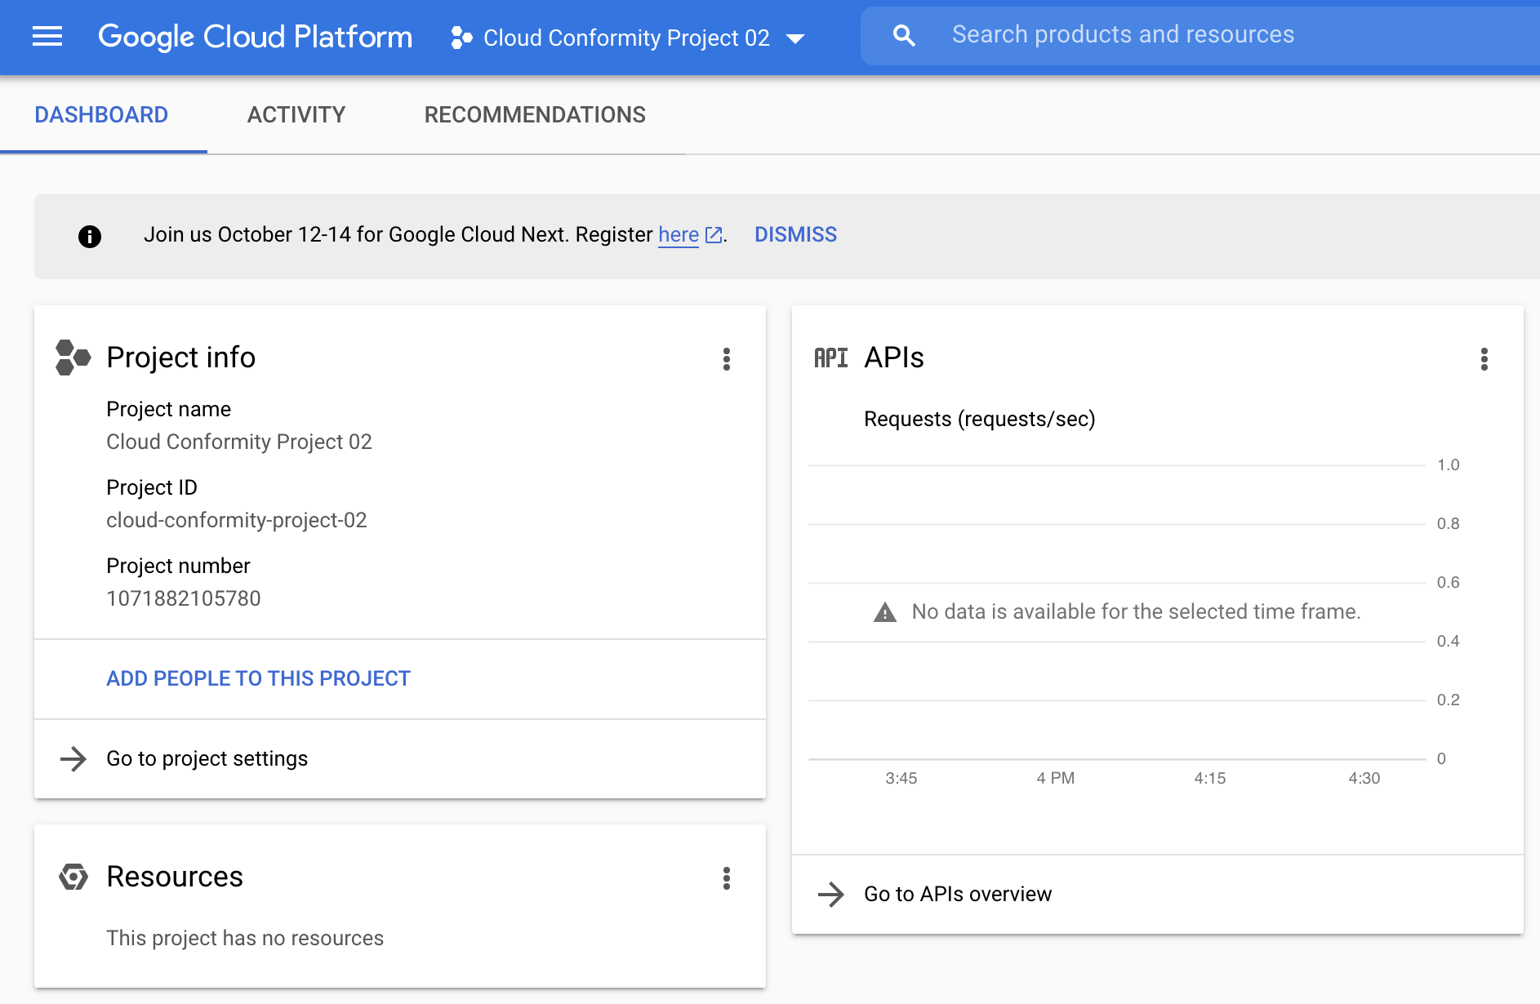Click the arrow next to project settings
The image size is (1540, 1004).
[x=73, y=759]
